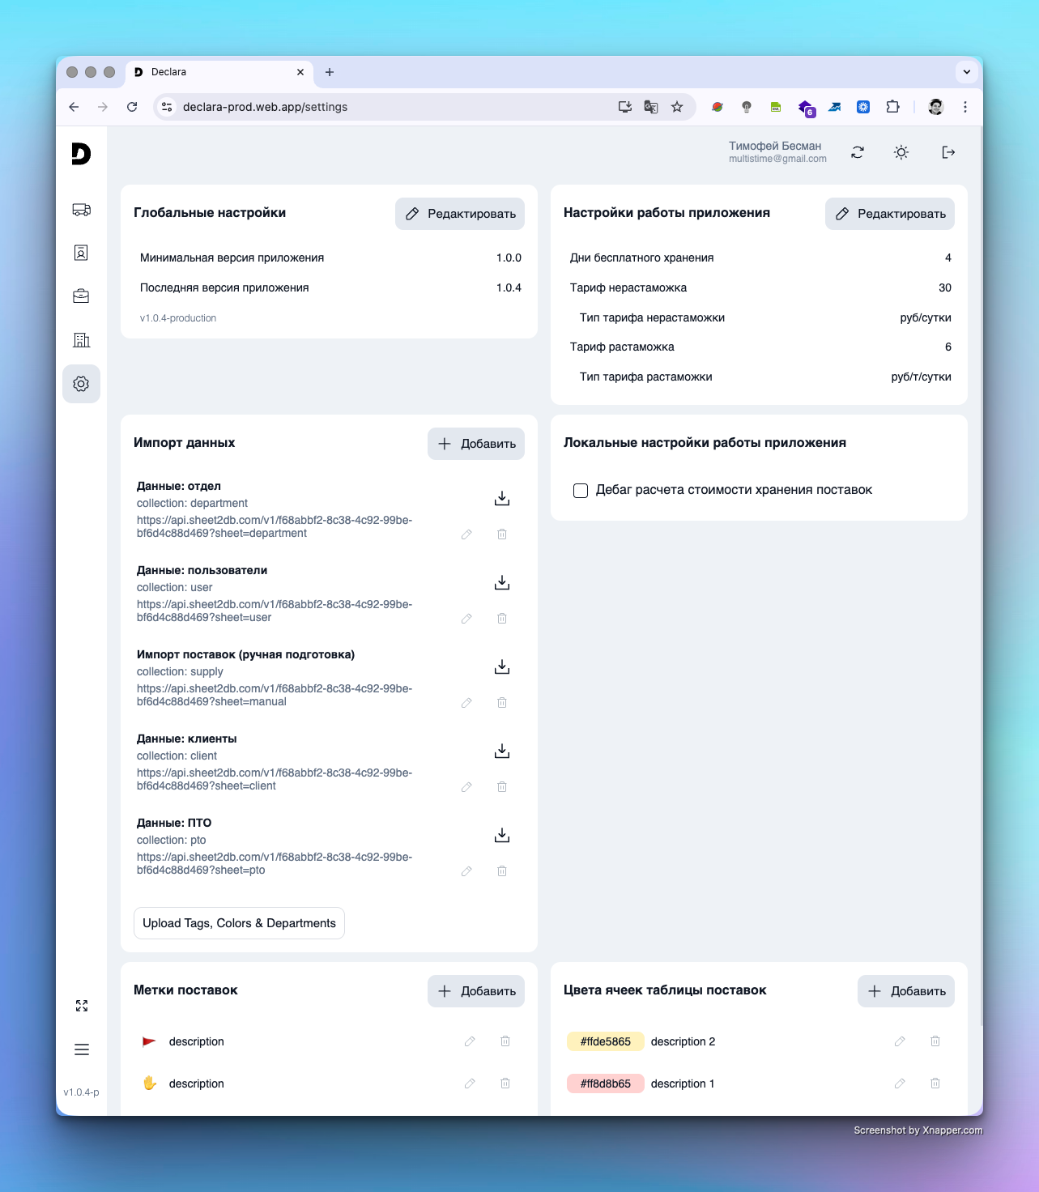The height and width of the screenshot is (1192, 1039).
Task: Delete the #ff8d8b65 cell color entry
Action: [x=935, y=1083]
